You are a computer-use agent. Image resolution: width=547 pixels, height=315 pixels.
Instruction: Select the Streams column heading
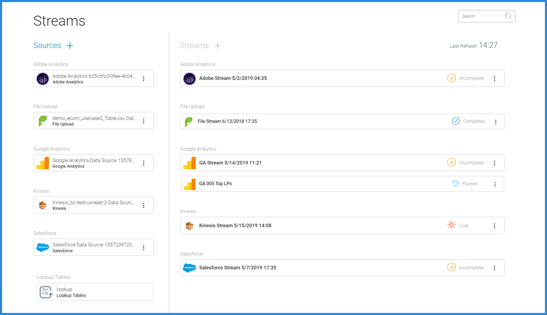194,45
